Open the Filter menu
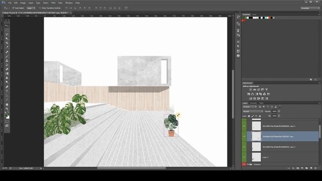 click(53, 3)
